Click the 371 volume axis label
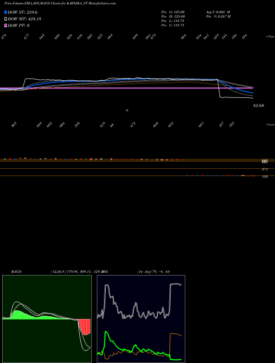The image size is (275, 363). coord(265,169)
